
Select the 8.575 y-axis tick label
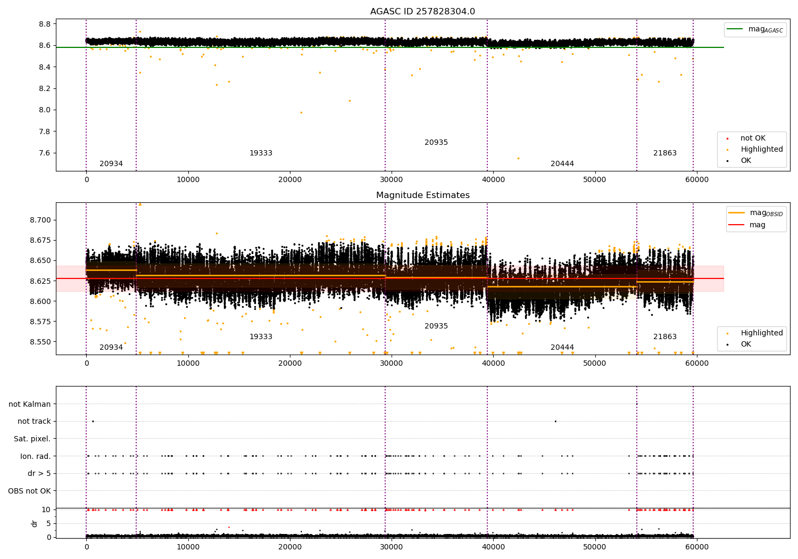click(x=40, y=322)
